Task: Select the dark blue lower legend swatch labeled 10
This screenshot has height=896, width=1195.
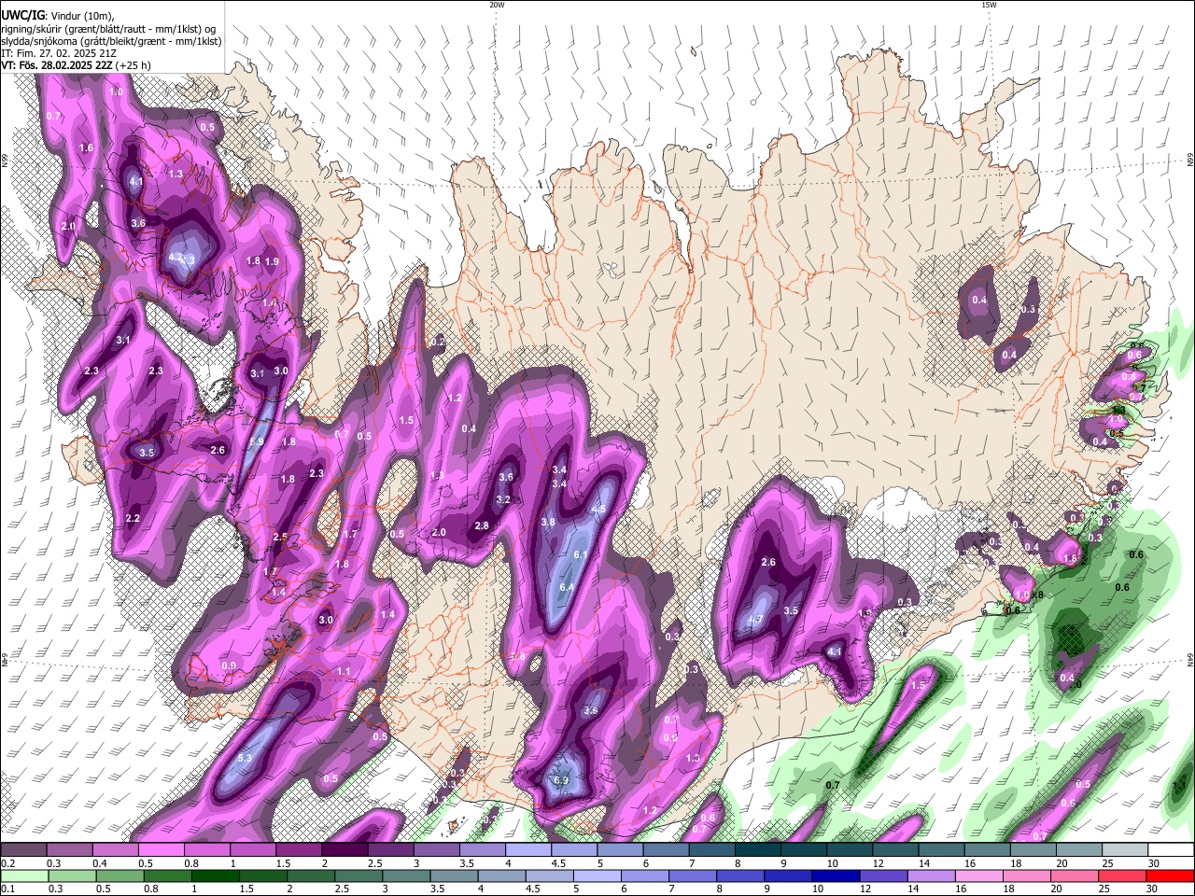Action: [836, 875]
